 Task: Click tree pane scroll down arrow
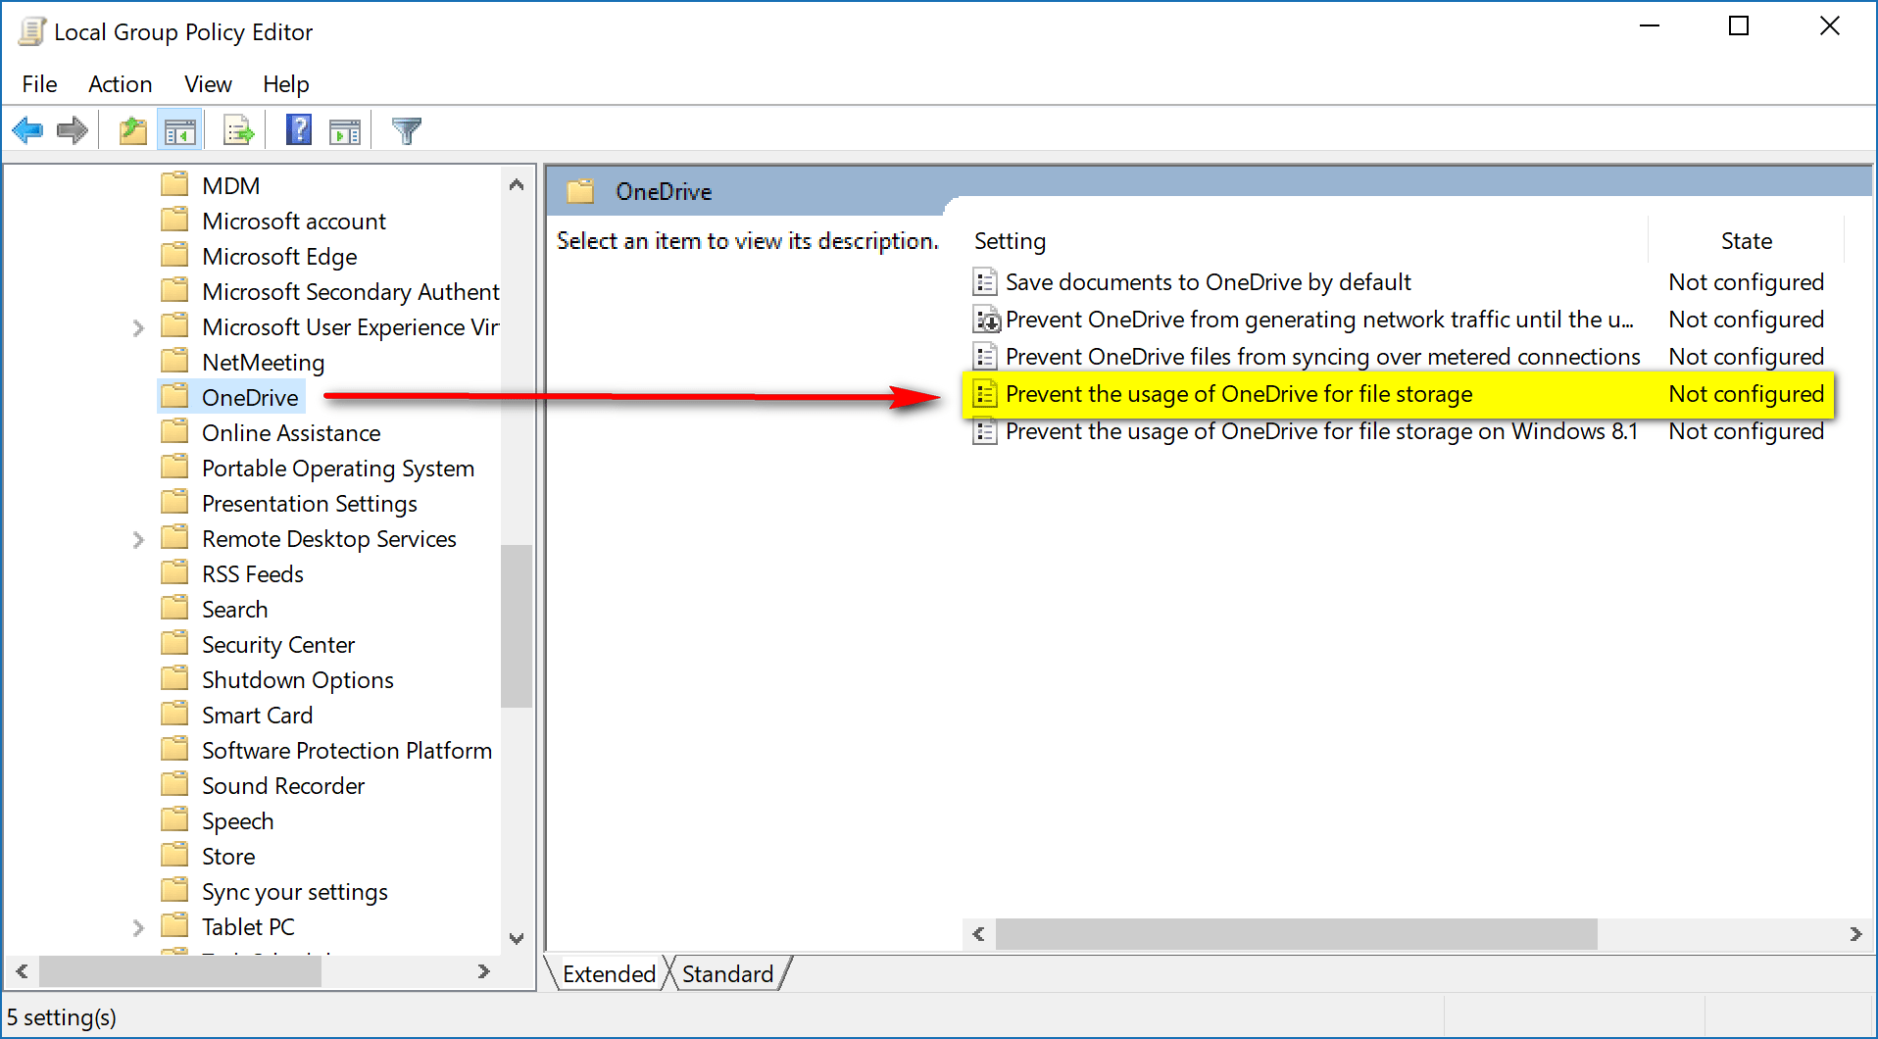pos(517,938)
